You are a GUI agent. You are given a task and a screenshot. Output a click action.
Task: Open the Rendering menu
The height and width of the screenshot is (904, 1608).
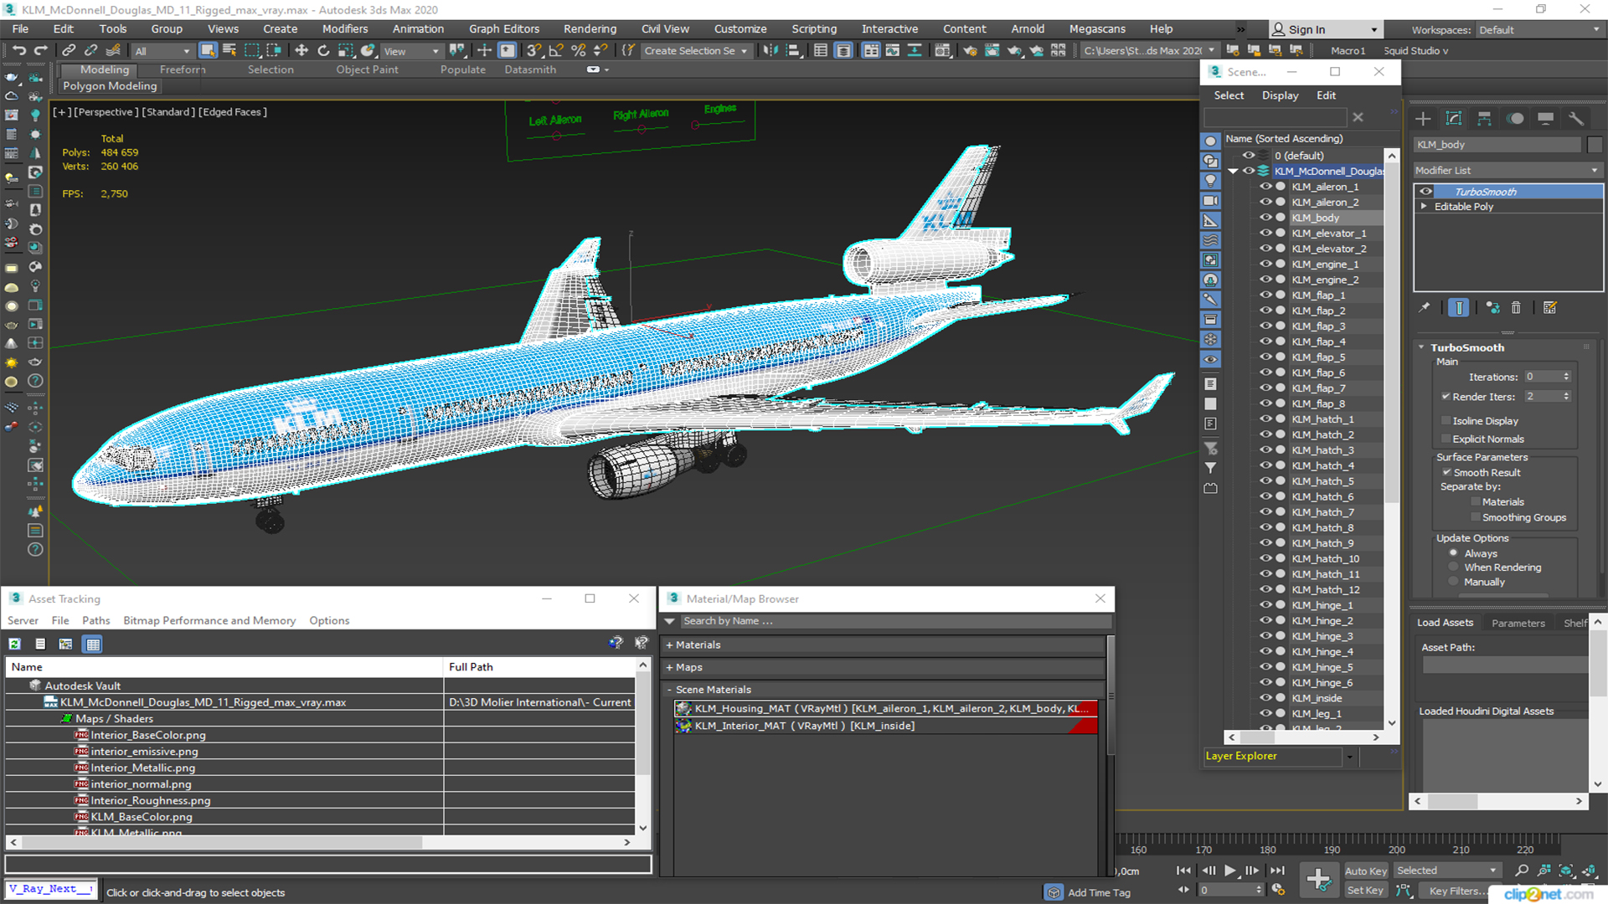[590, 28]
